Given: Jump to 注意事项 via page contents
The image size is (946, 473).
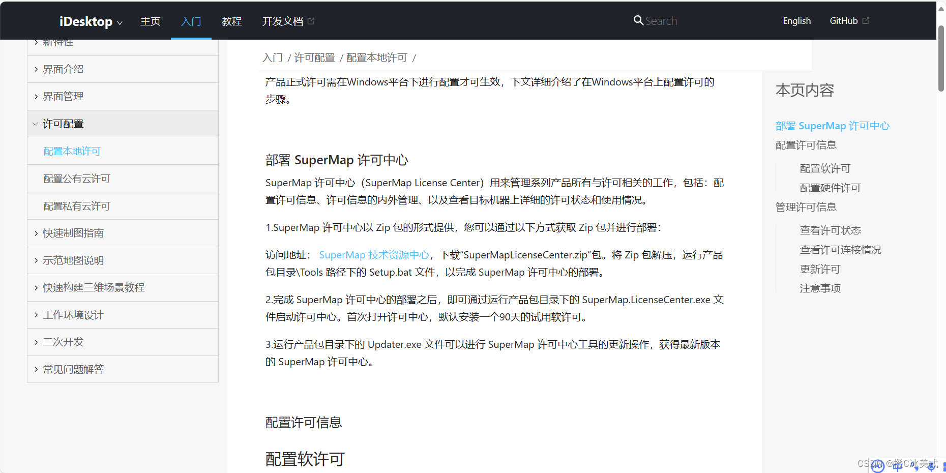Looking at the screenshot, I should point(820,288).
